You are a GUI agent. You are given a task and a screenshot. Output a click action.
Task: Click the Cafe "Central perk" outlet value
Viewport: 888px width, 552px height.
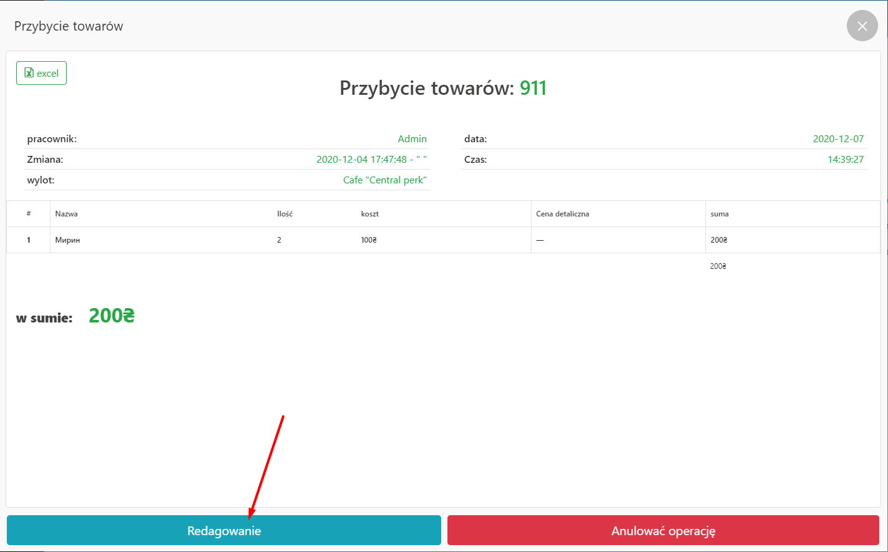tap(384, 180)
